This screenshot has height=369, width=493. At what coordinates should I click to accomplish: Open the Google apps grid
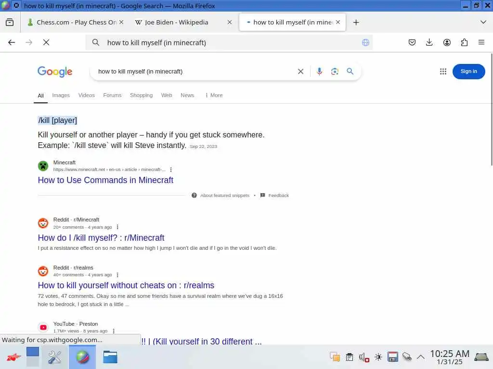pyautogui.click(x=443, y=72)
